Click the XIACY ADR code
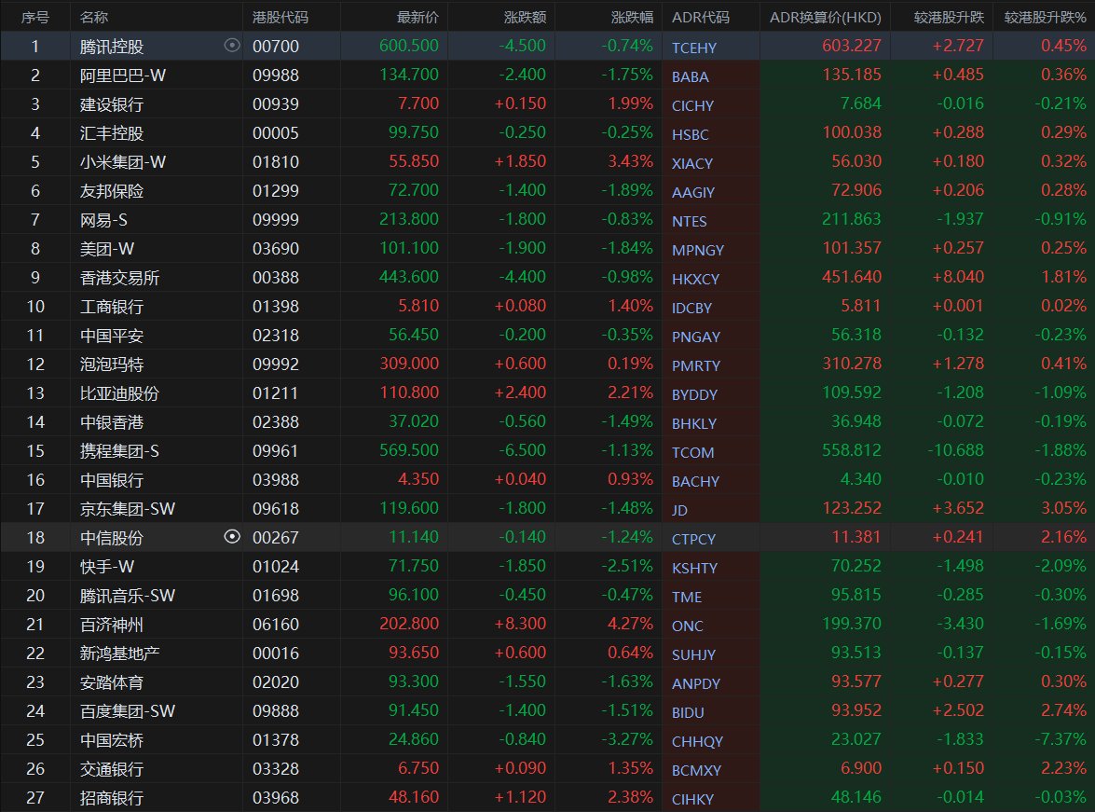 tap(692, 163)
